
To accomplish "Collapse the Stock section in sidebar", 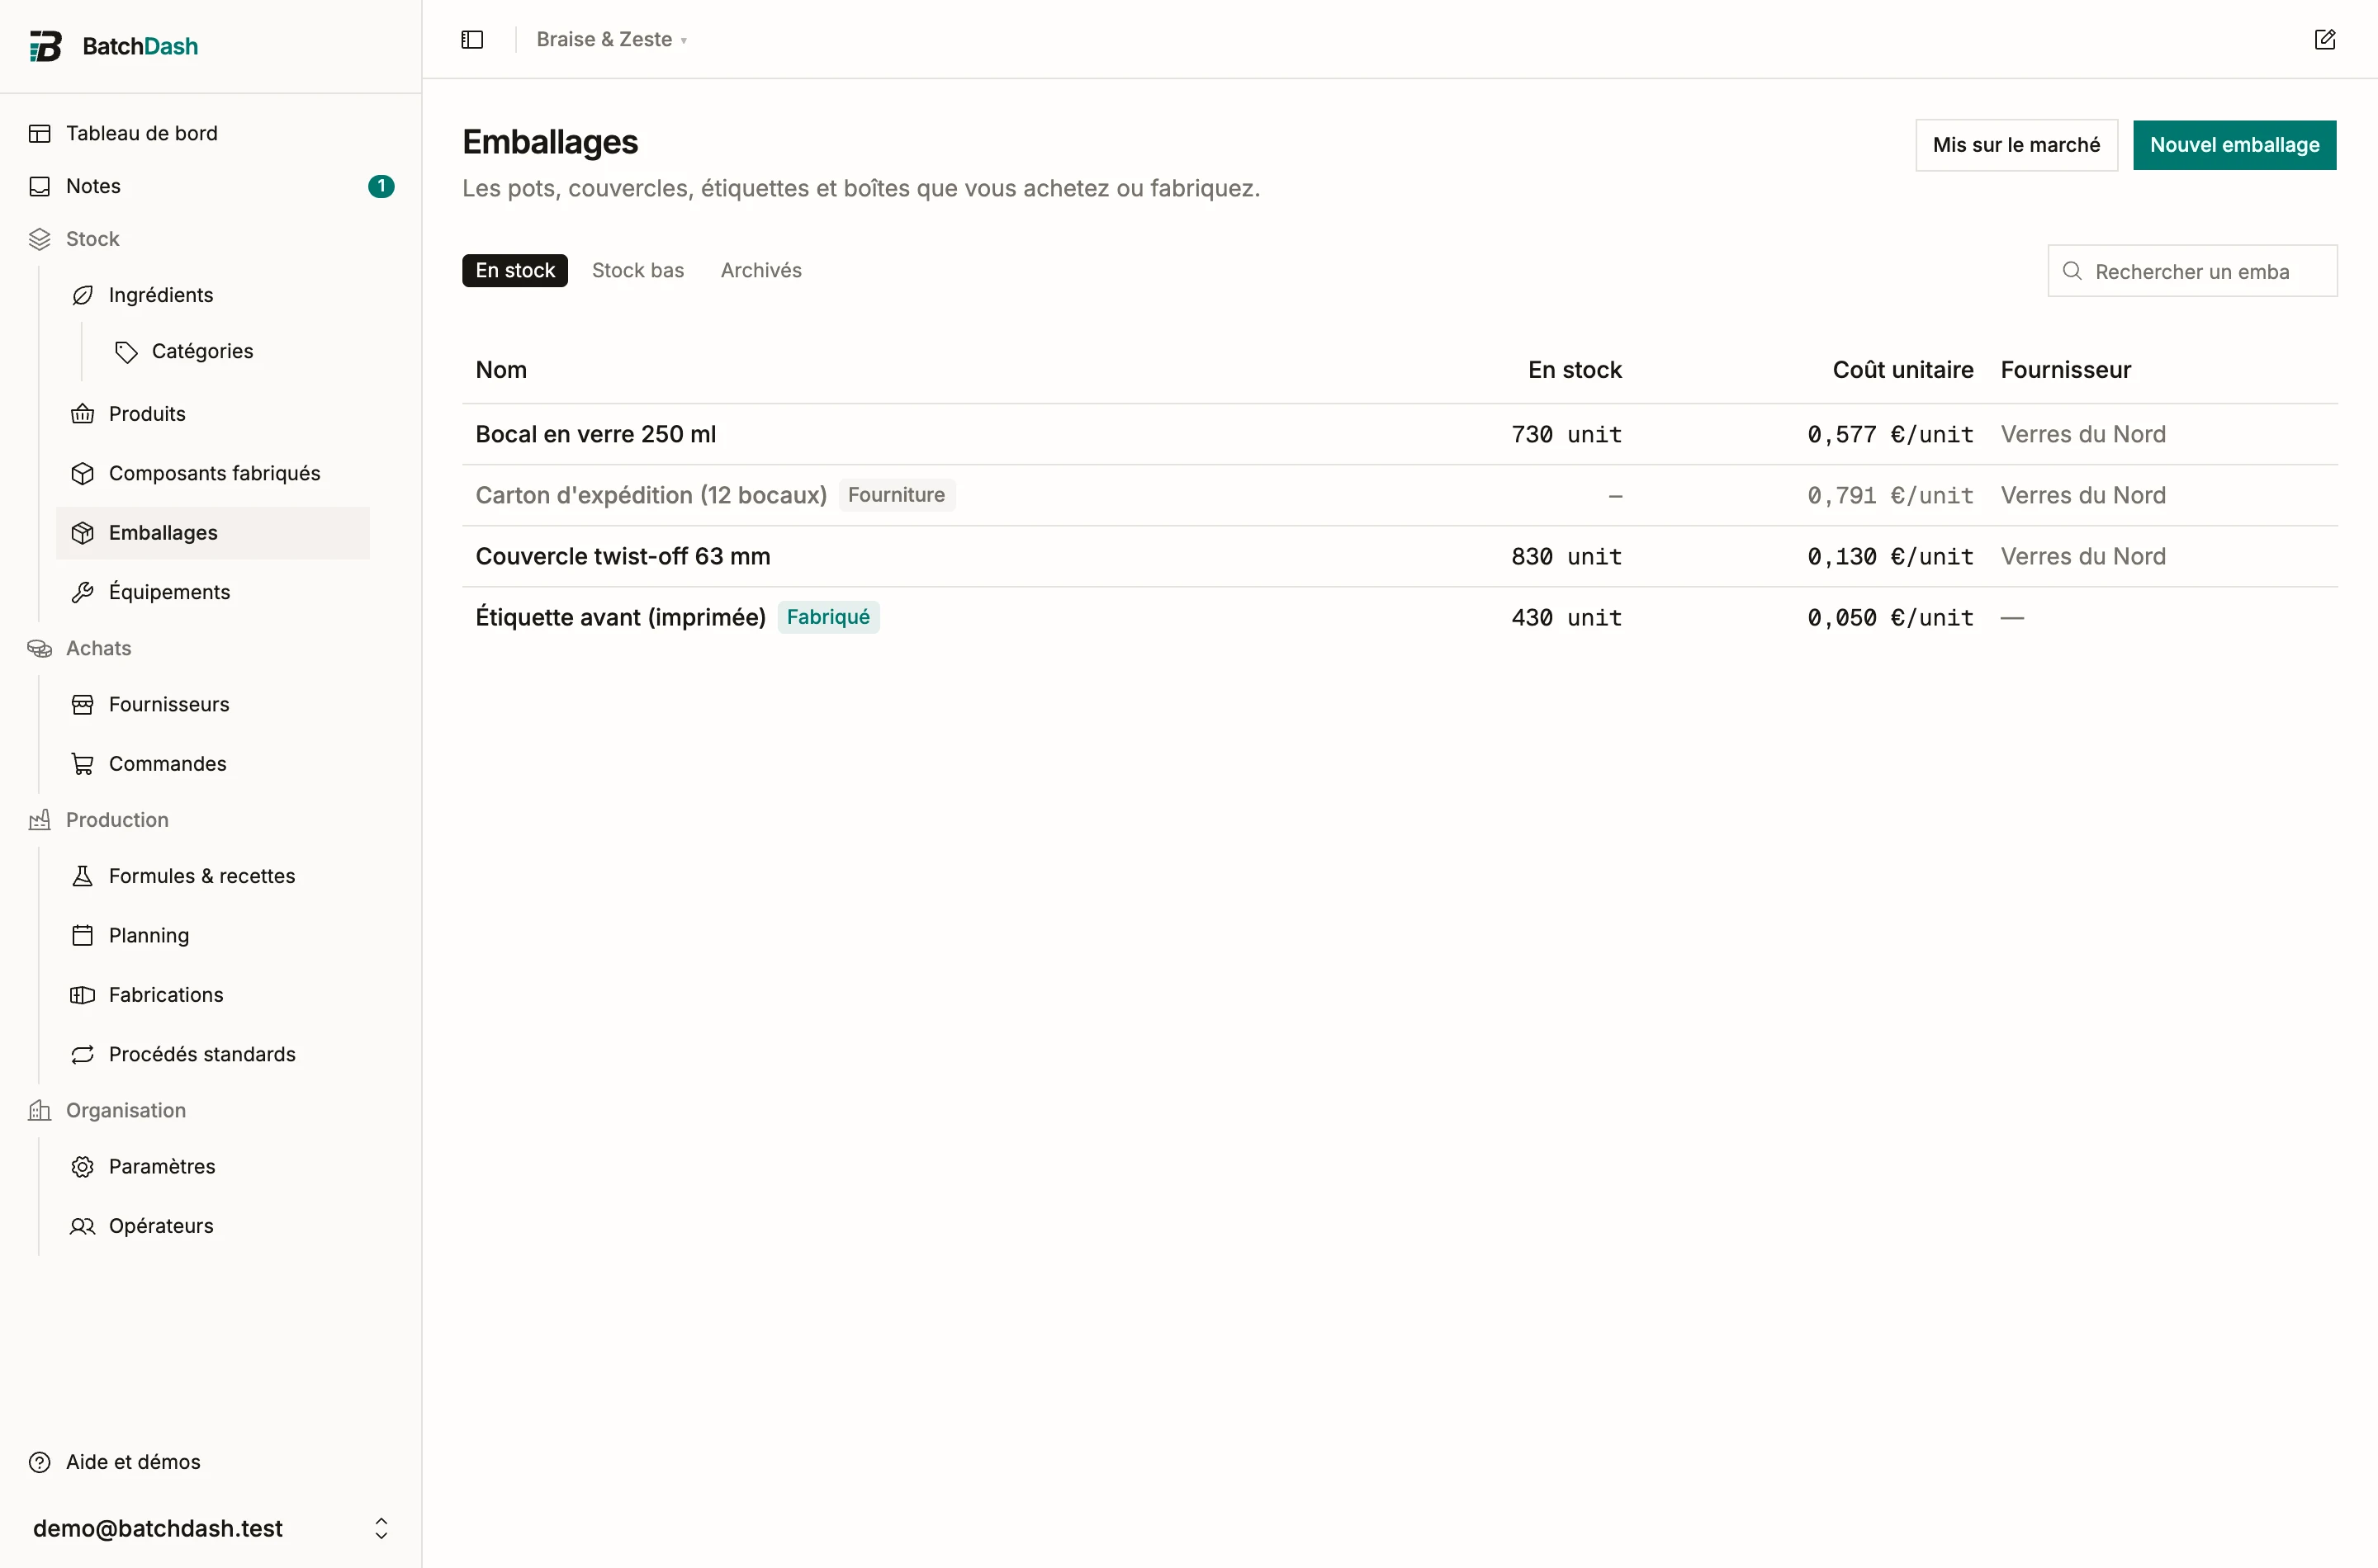I will coord(92,239).
